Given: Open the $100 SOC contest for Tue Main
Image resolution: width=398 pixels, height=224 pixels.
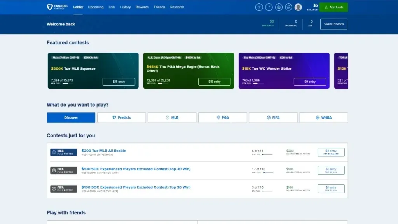Looking at the screenshot, I should (x=136, y=169).
